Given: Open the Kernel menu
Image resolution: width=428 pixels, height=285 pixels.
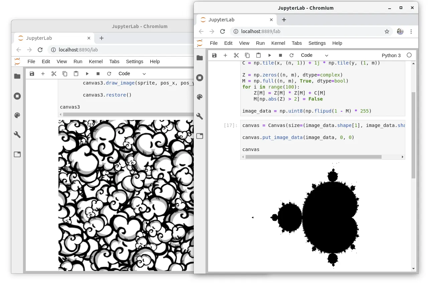Looking at the screenshot, I should [278, 43].
